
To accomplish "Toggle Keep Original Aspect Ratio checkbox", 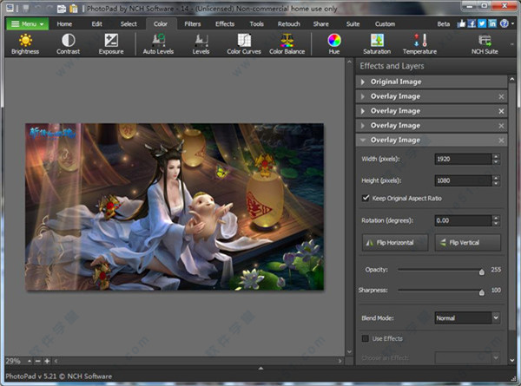I will (x=366, y=198).
